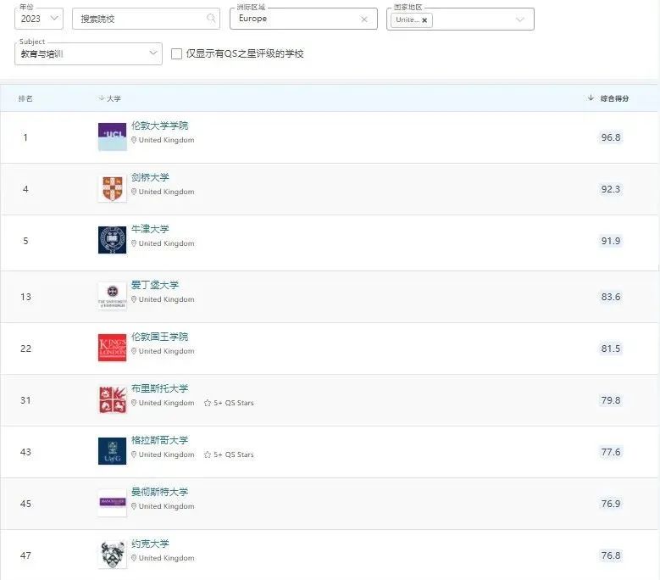Click United Kingdom location under 约克大学
This screenshot has height=580, width=660.
[163, 558]
